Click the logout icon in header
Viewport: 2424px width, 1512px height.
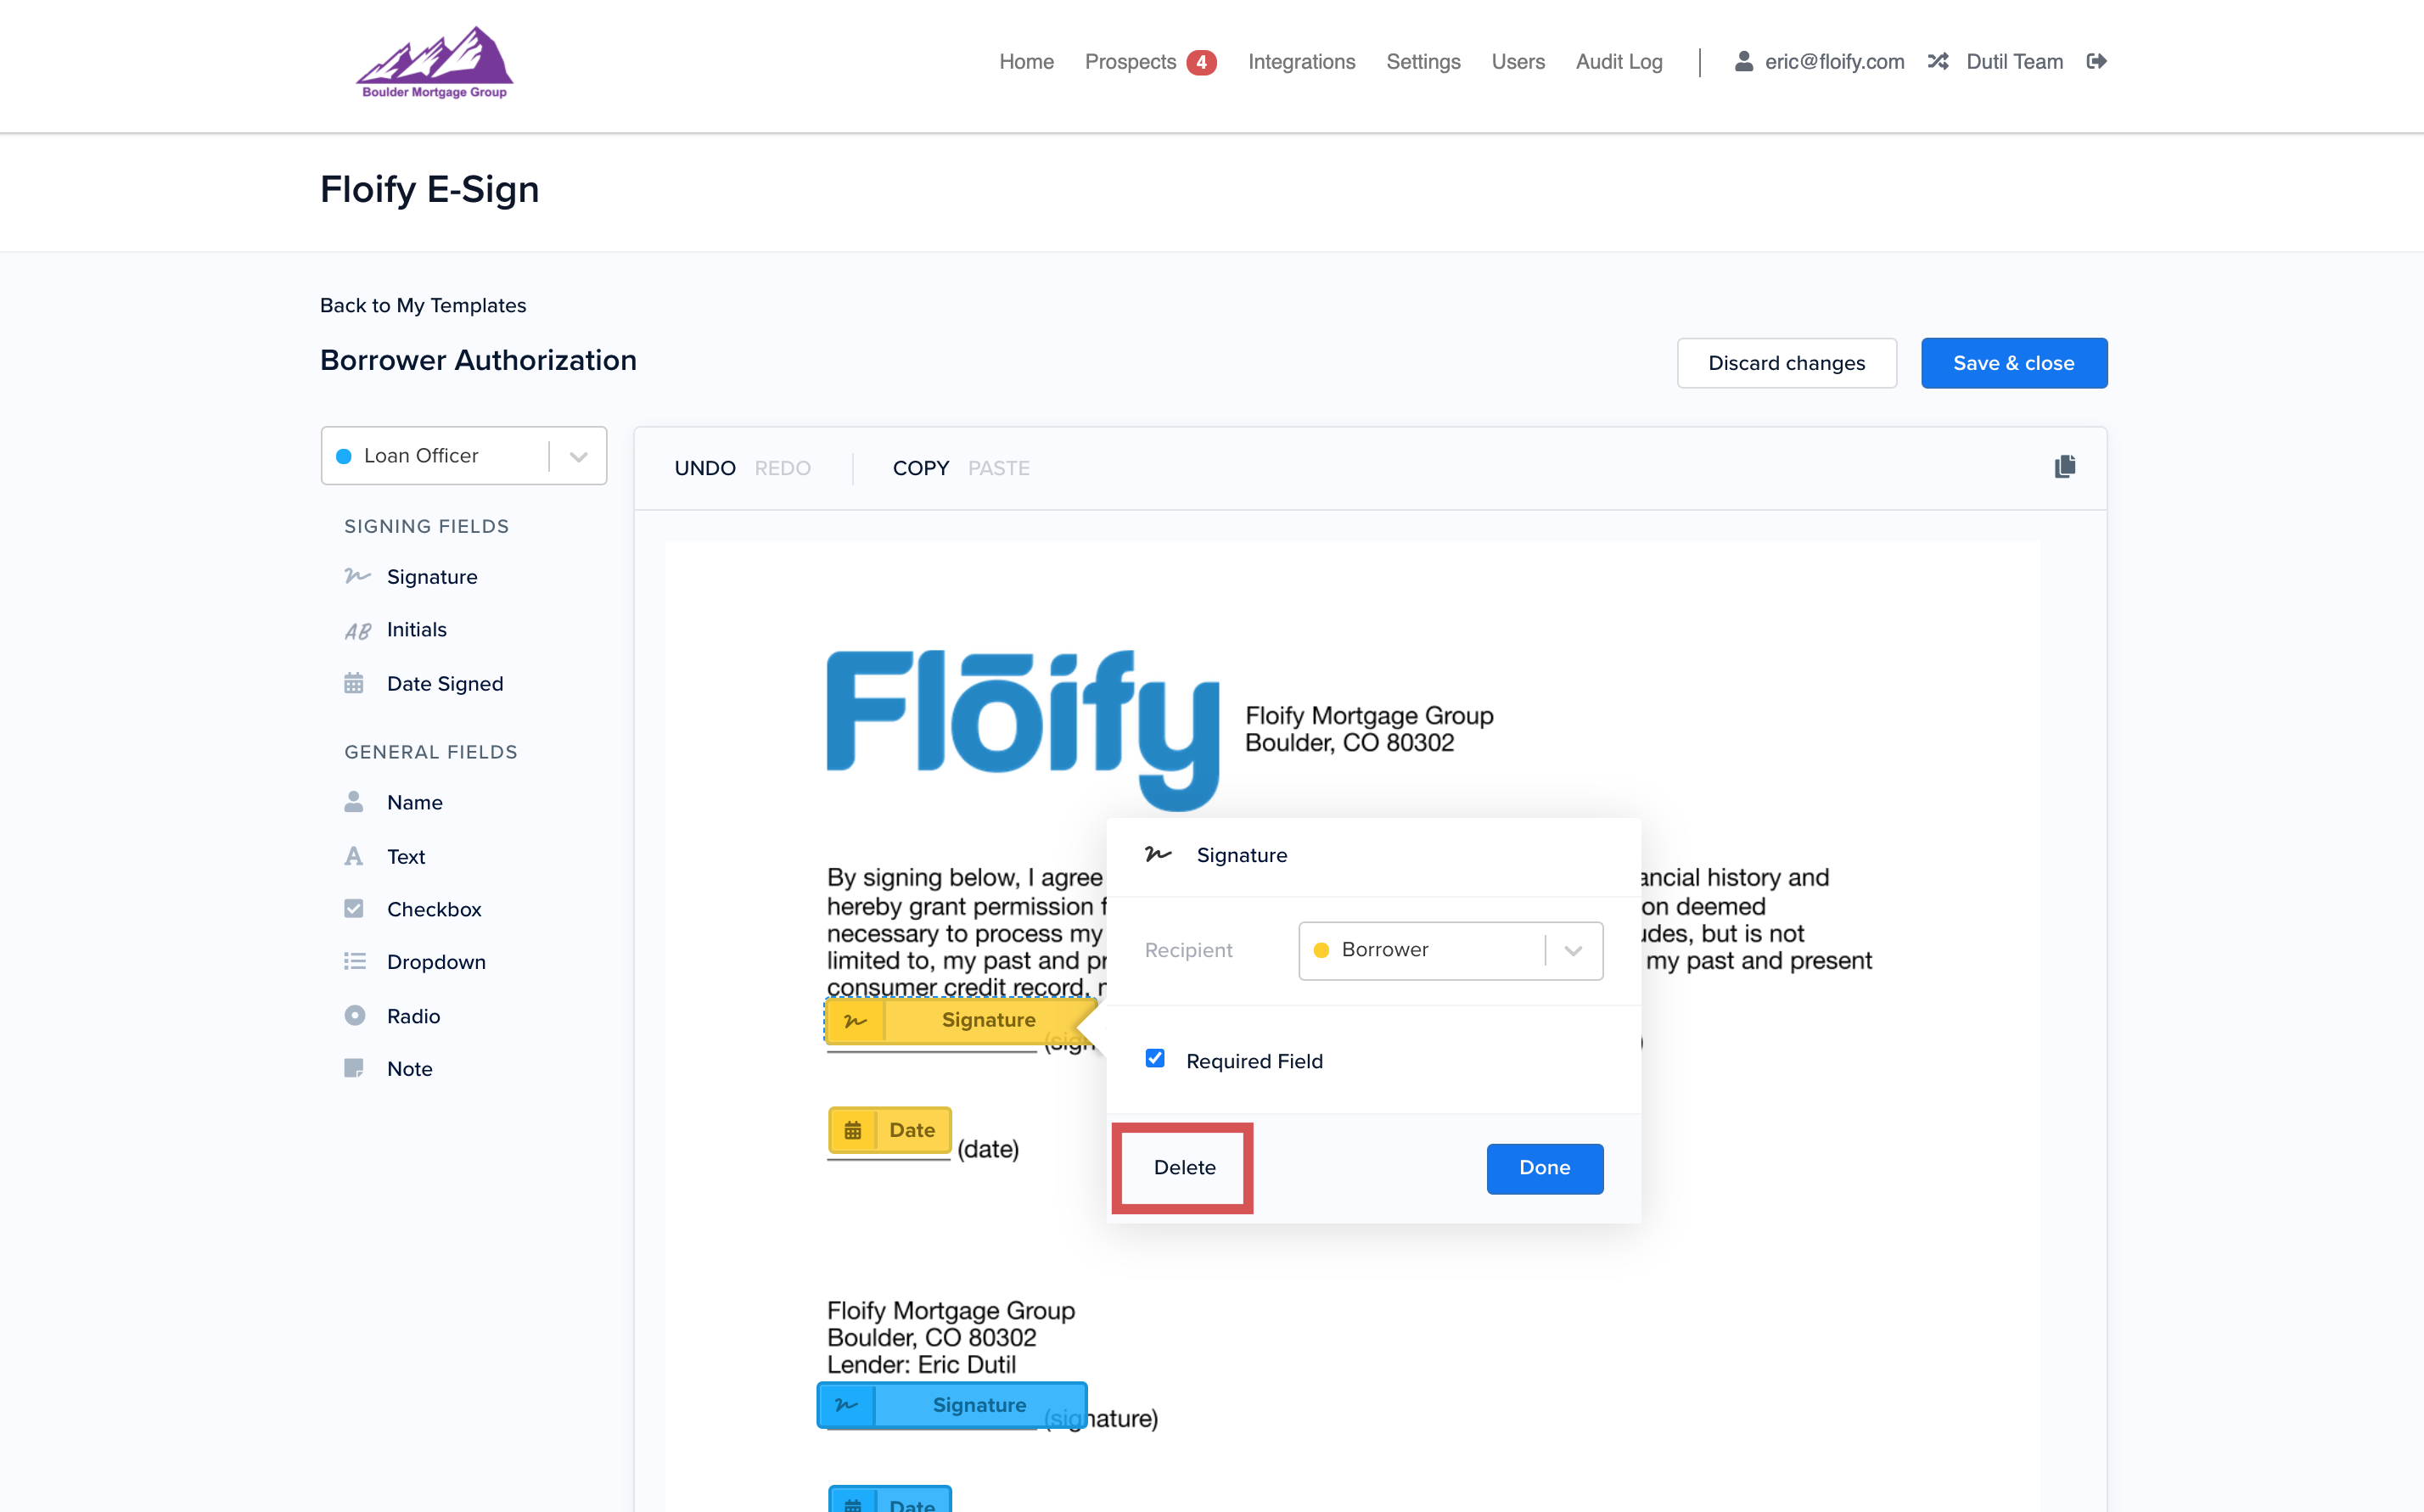click(2097, 62)
